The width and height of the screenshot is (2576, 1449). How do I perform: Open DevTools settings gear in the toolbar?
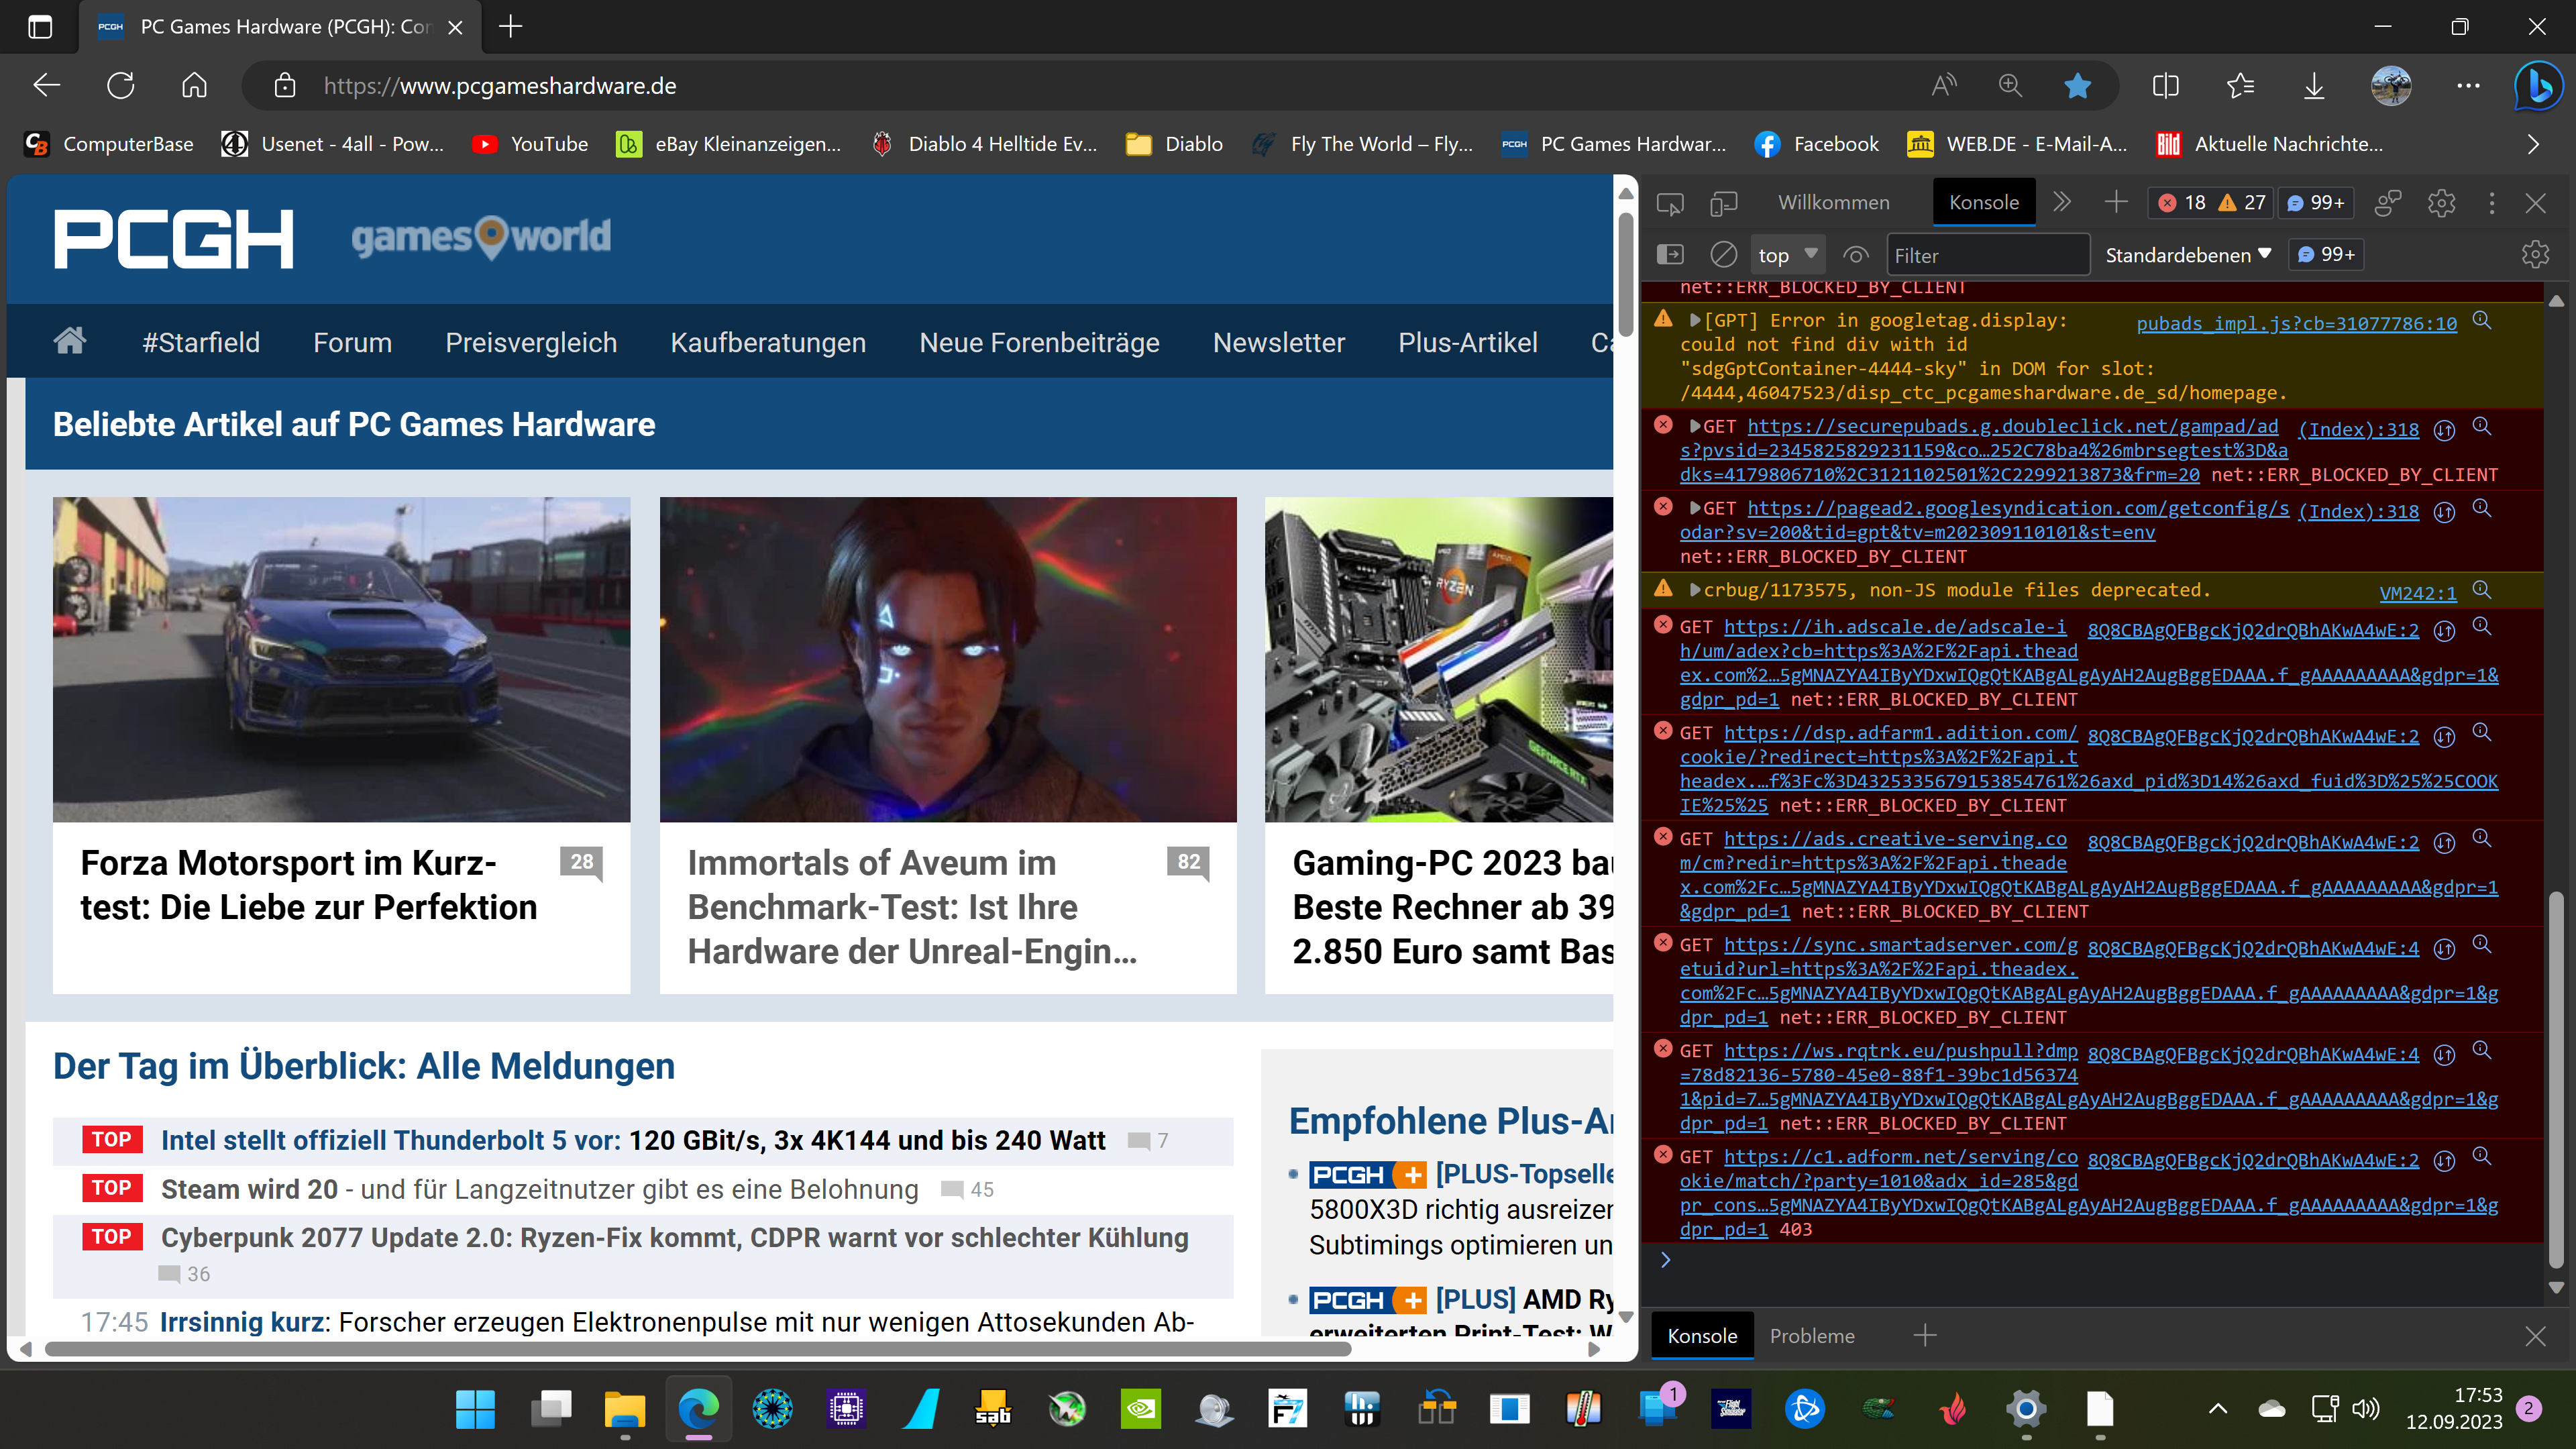[2441, 204]
